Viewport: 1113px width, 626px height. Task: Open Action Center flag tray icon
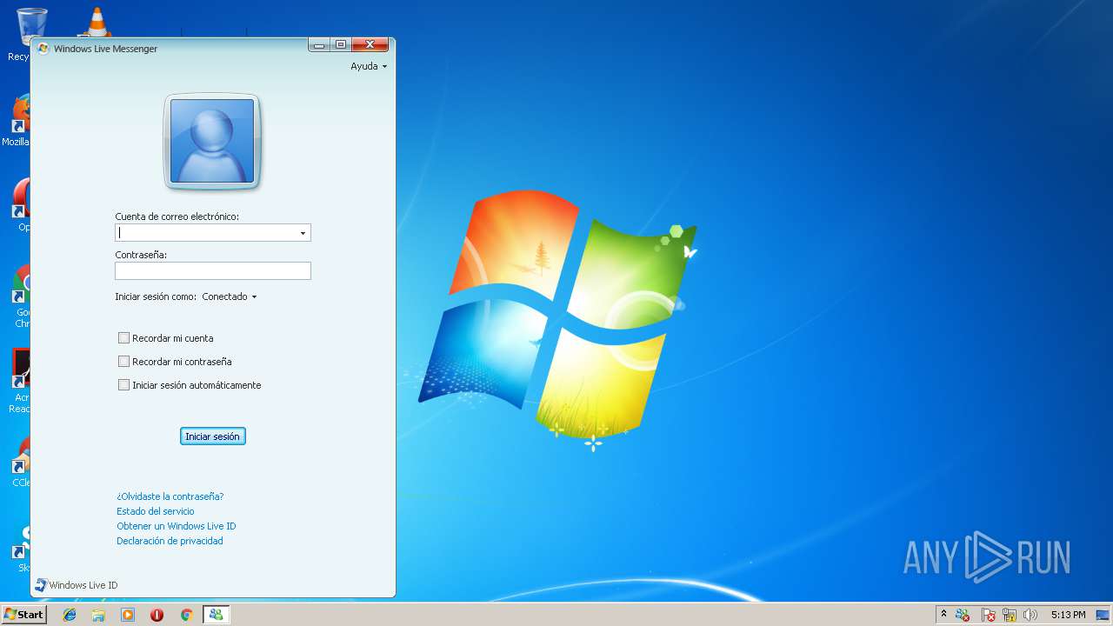tap(989, 615)
